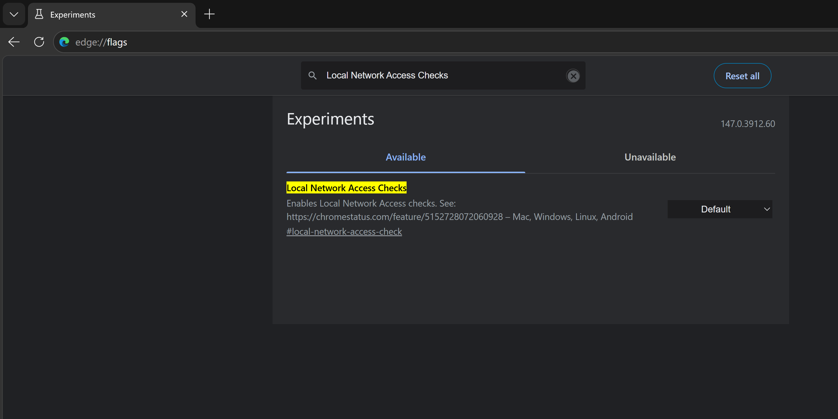Click the Experiments tab title
Screen dimensions: 838x419
coord(73,15)
